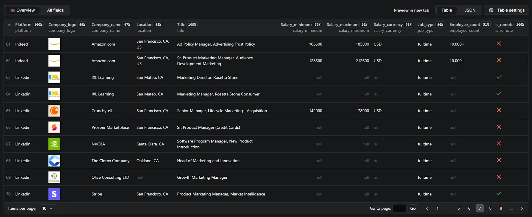The width and height of the screenshot is (532, 217).
Task: Click the Go button
Action: [x=413, y=208]
